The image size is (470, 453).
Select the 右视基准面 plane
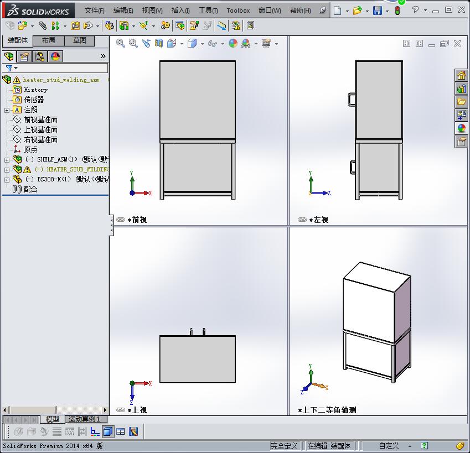click(x=41, y=139)
